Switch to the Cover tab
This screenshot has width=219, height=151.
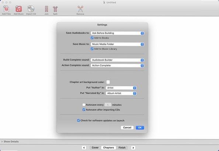pyautogui.click(x=95, y=148)
